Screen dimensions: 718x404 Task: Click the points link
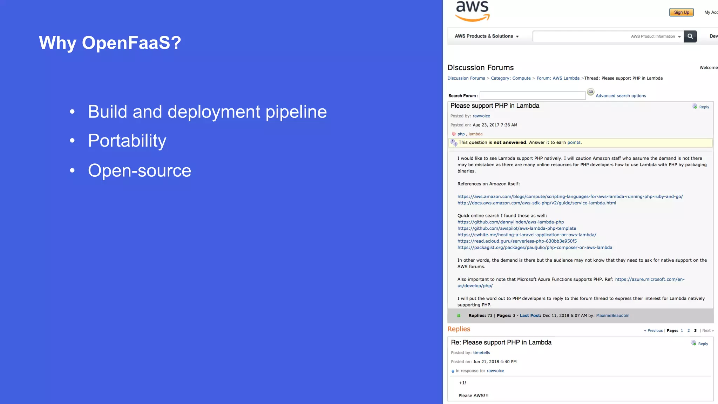click(x=574, y=142)
